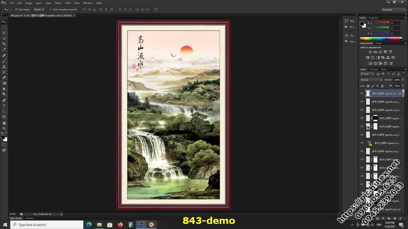Select the Crop tool
Viewport: 408px width, 229px height.
4,44
